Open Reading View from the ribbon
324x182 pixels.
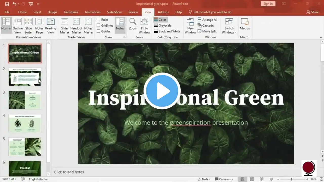(51, 25)
